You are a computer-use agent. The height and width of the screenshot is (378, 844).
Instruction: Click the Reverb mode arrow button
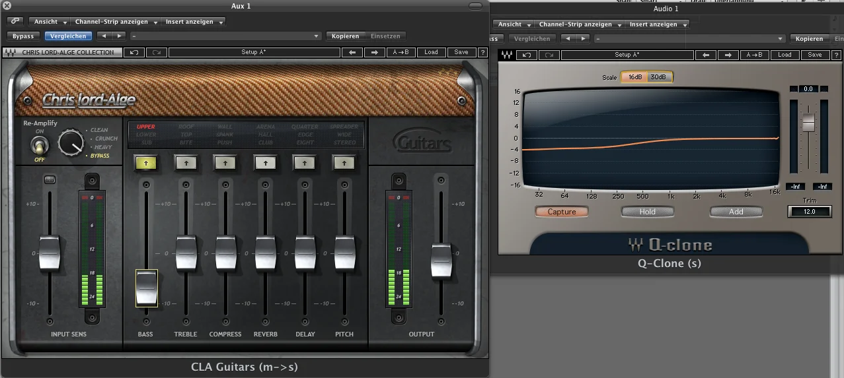tap(265, 162)
